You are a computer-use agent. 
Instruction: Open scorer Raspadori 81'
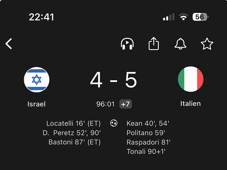(x=148, y=142)
